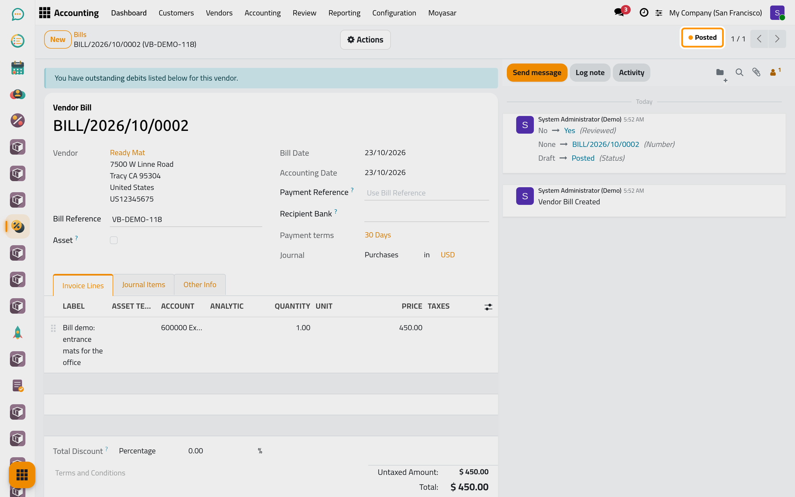This screenshot has height=497, width=795.
Task: Toggle the Asset checkbox
Action: click(x=114, y=240)
